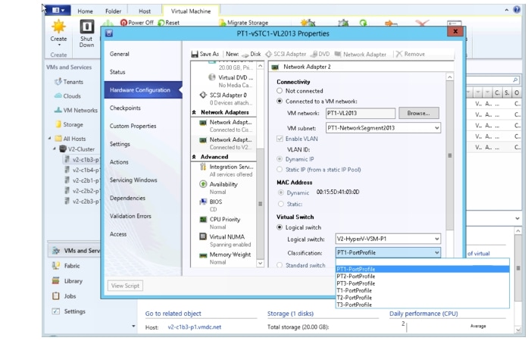Image resolution: width=528 pixels, height=347 pixels.
Task: Open Jobs workspace in sidebar
Action: (70, 296)
